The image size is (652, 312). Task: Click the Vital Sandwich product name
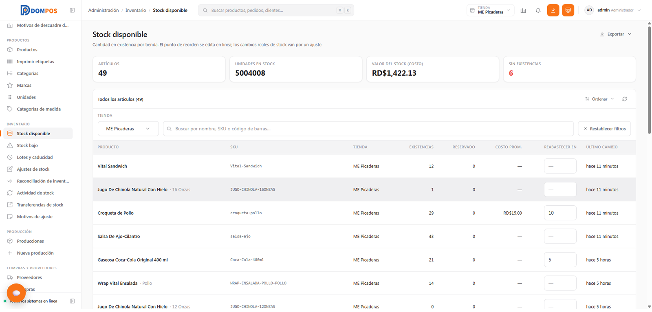tap(112, 166)
